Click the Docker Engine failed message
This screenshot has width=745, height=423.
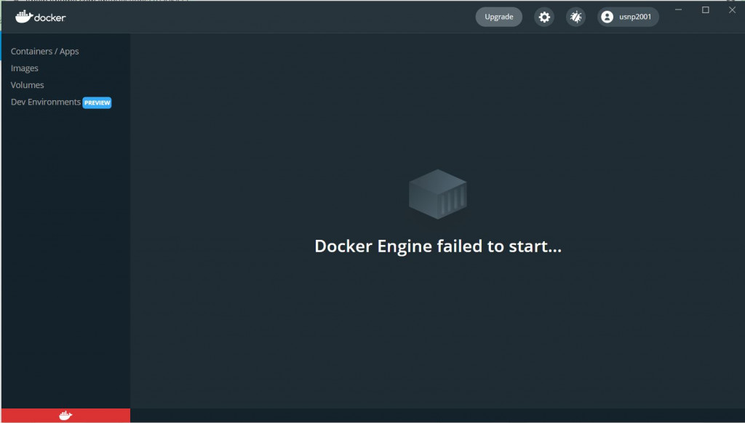pyautogui.click(x=438, y=246)
